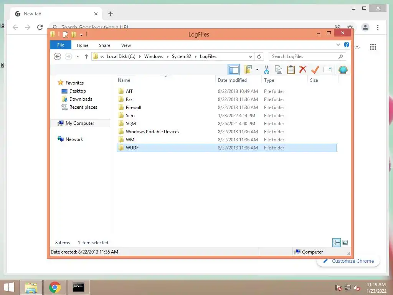Expand chevron after System32 in address path

coord(195,57)
